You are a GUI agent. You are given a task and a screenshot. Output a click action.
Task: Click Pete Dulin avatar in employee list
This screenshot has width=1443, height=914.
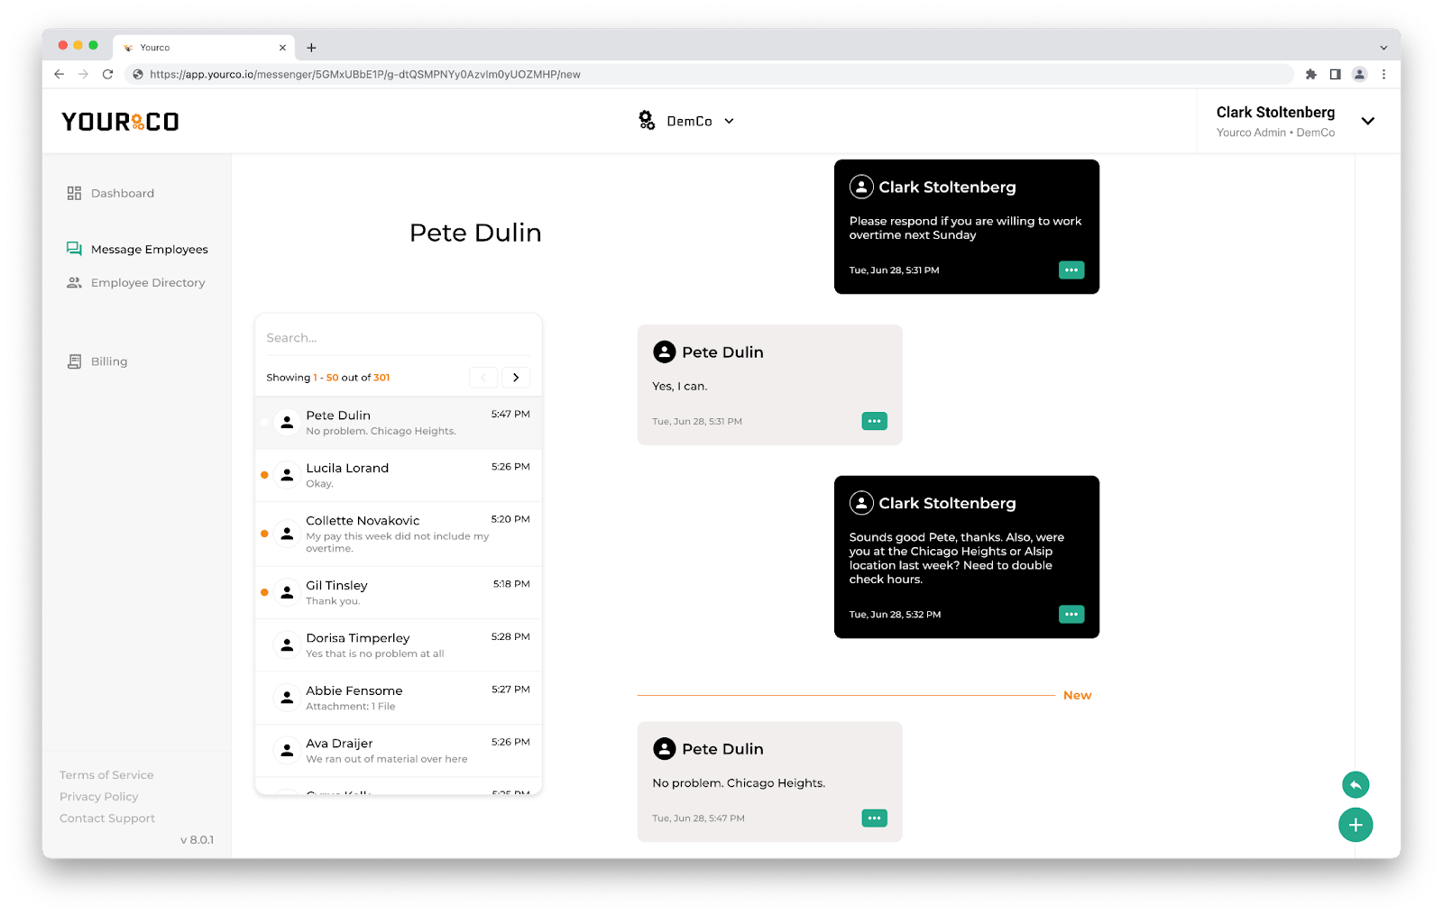tap(287, 422)
